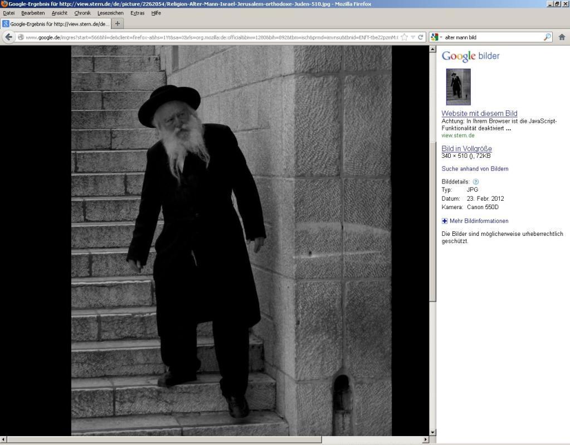Image resolution: width=570 pixels, height=445 pixels.
Task: Go to the Firefox Home page icon
Action: pyautogui.click(x=562, y=37)
